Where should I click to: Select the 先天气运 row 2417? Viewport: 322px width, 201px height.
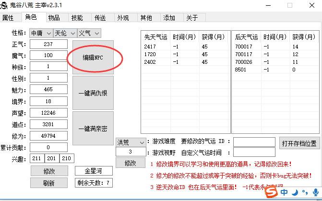pyautogui.click(x=185, y=47)
